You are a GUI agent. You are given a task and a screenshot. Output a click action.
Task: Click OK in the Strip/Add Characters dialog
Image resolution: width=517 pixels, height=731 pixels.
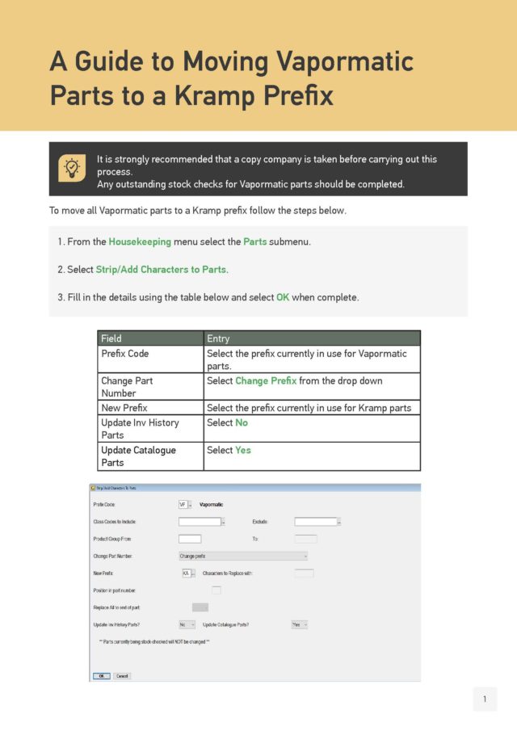click(x=101, y=676)
